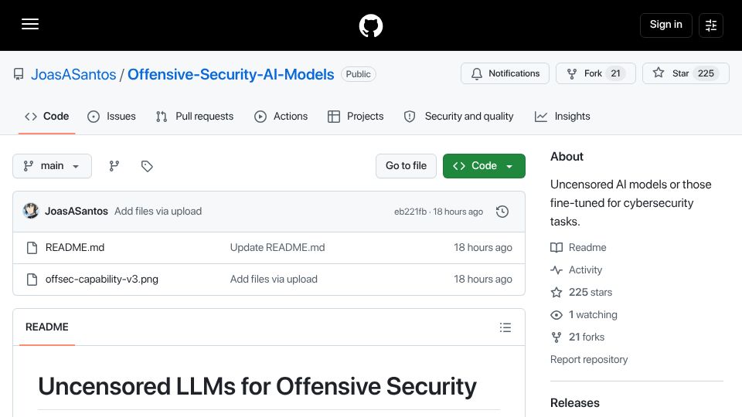742x417 pixels.
Task: Click the JoasASantos commit author avatar
Action: [31, 211]
